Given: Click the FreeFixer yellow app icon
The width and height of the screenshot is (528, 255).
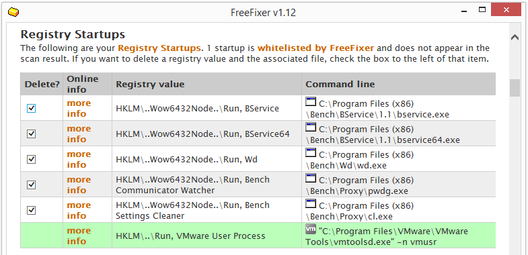Looking at the screenshot, I should (x=13, y=13).
